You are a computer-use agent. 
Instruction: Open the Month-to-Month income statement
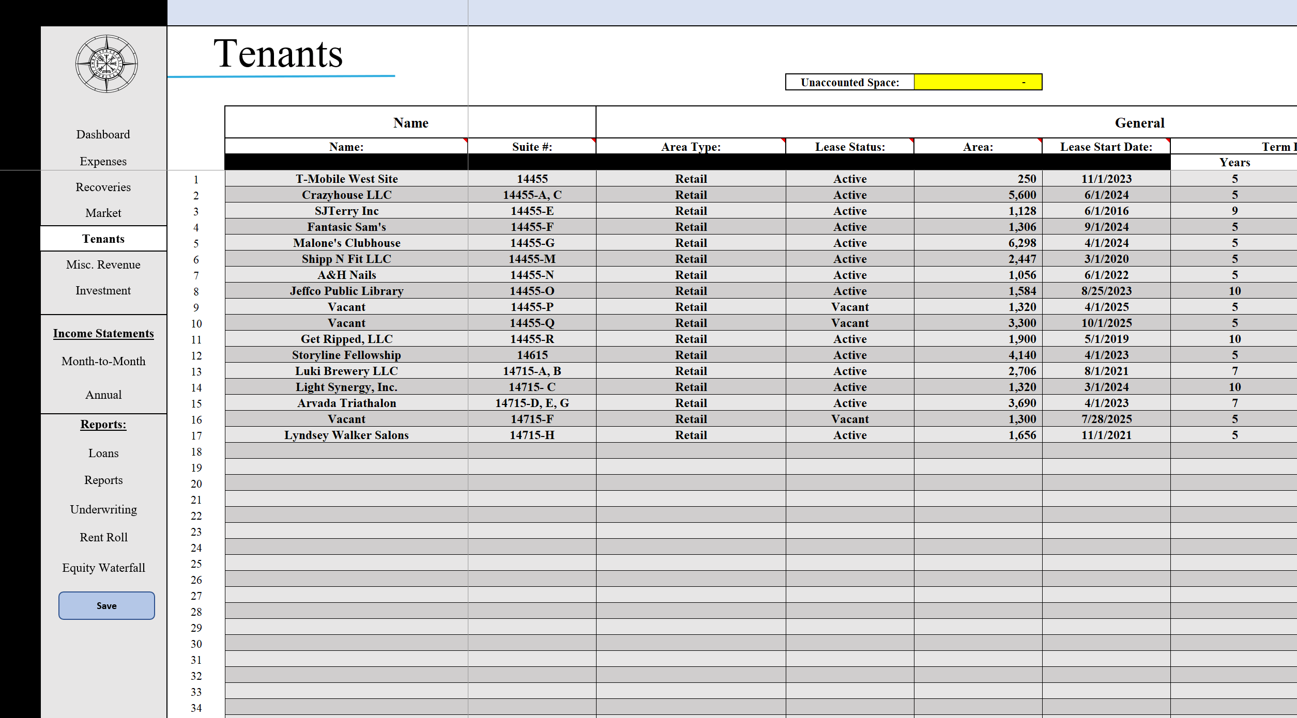tap(103, 361)
